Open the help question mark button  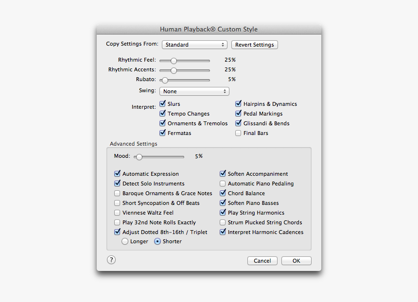(x=111, y=260)
